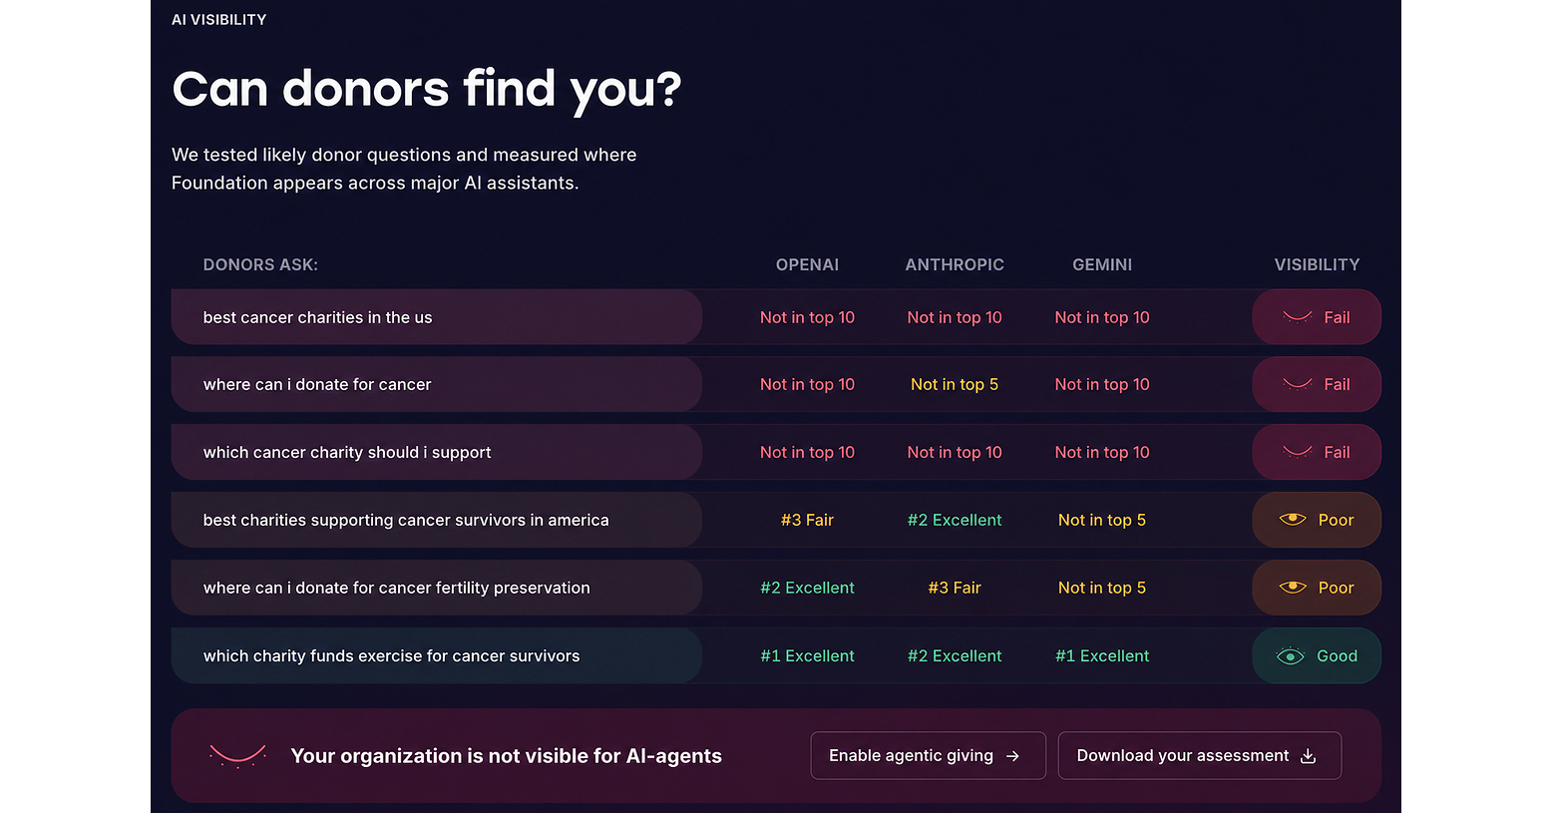The height and width of the screenshot is (813, 1552).
Task: Click the closed-eye Fail icon for best cancer charities
Action: coord(1298,317)
